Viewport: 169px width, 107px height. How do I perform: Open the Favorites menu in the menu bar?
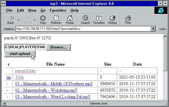tap(58, 10)
